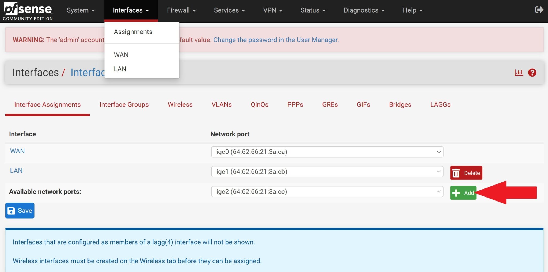The image size is (548, 272).
Task: Open the available network ports dropdown showing igc2
Action: [x=327, y=191]
